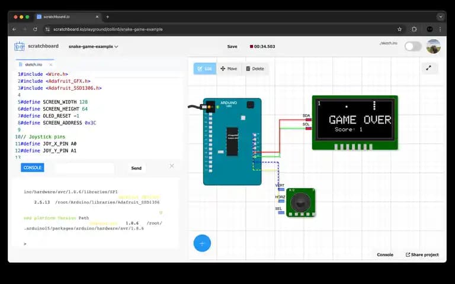455x284 pixels.
Task: Click the Save button
Action: click(x=232, y=46)
